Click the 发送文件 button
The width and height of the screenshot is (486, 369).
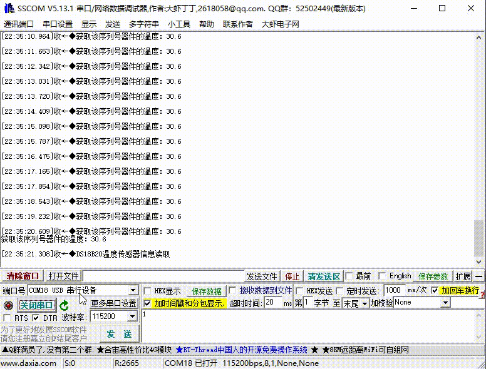tap(262, 276)
